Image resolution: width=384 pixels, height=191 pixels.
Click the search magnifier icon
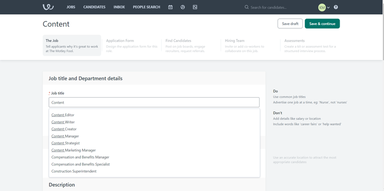pos(247,7)
